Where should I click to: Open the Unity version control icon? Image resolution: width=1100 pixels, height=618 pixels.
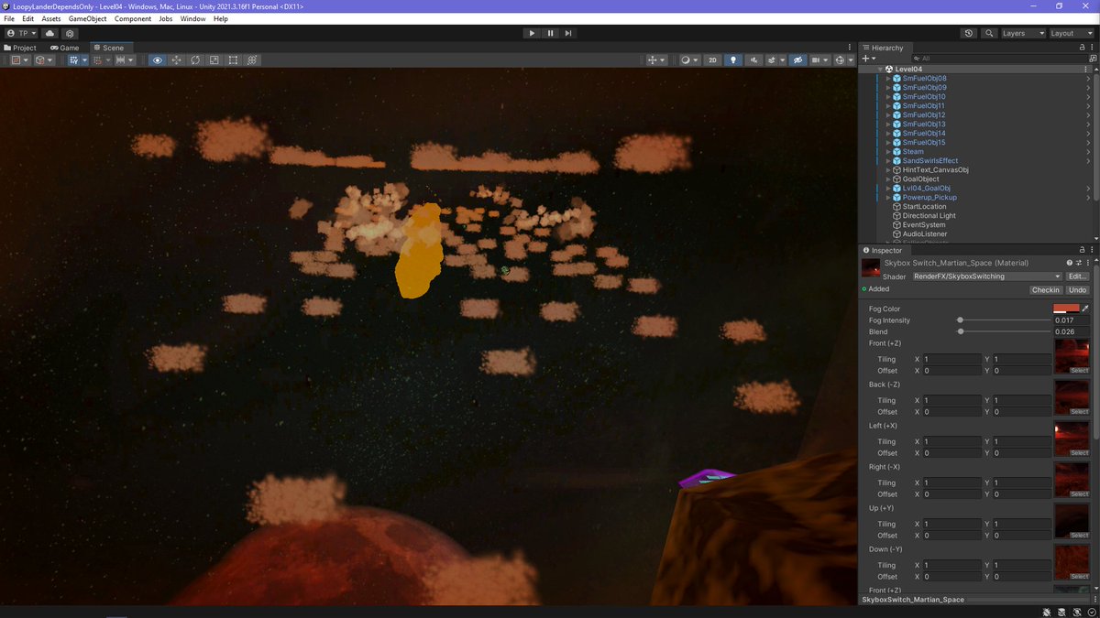click(70, 33)
